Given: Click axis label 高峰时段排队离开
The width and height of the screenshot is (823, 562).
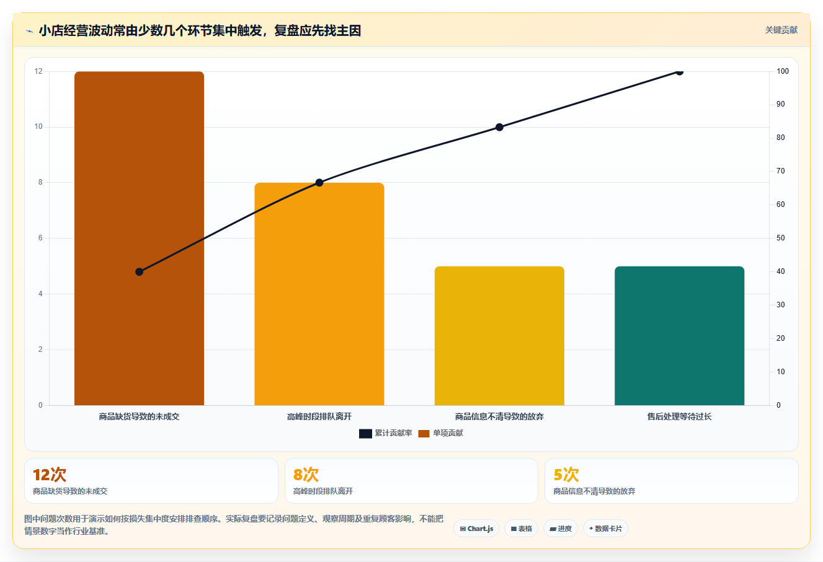Looking at the screenshot, I should click(x=319, y=417).
